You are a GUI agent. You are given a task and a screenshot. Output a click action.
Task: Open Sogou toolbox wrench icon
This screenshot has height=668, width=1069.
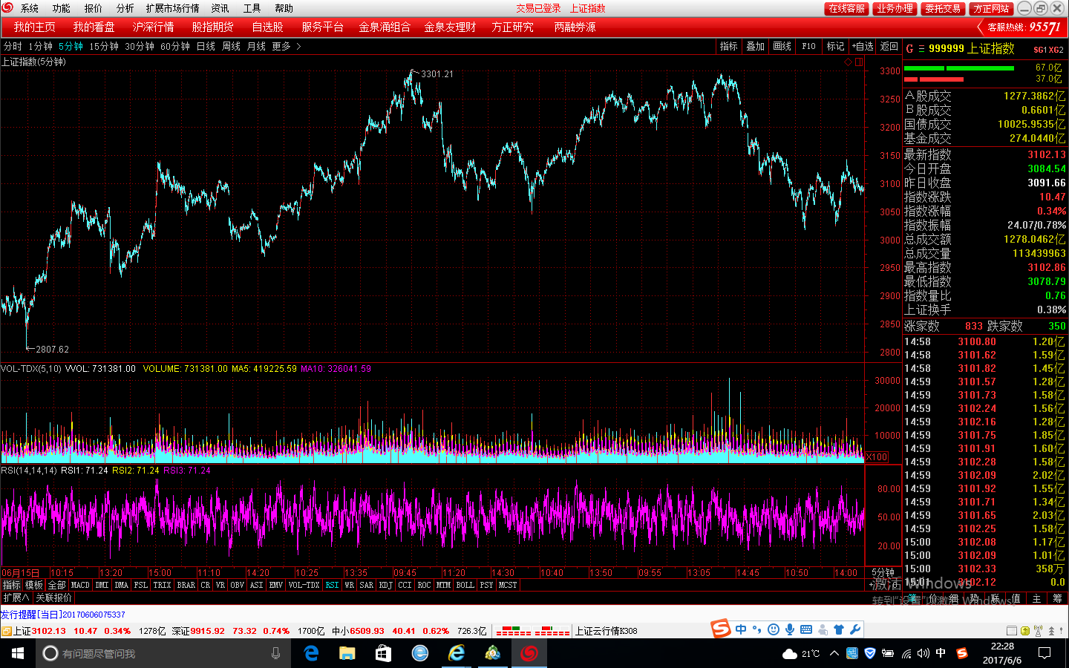[x=855, y=629]
